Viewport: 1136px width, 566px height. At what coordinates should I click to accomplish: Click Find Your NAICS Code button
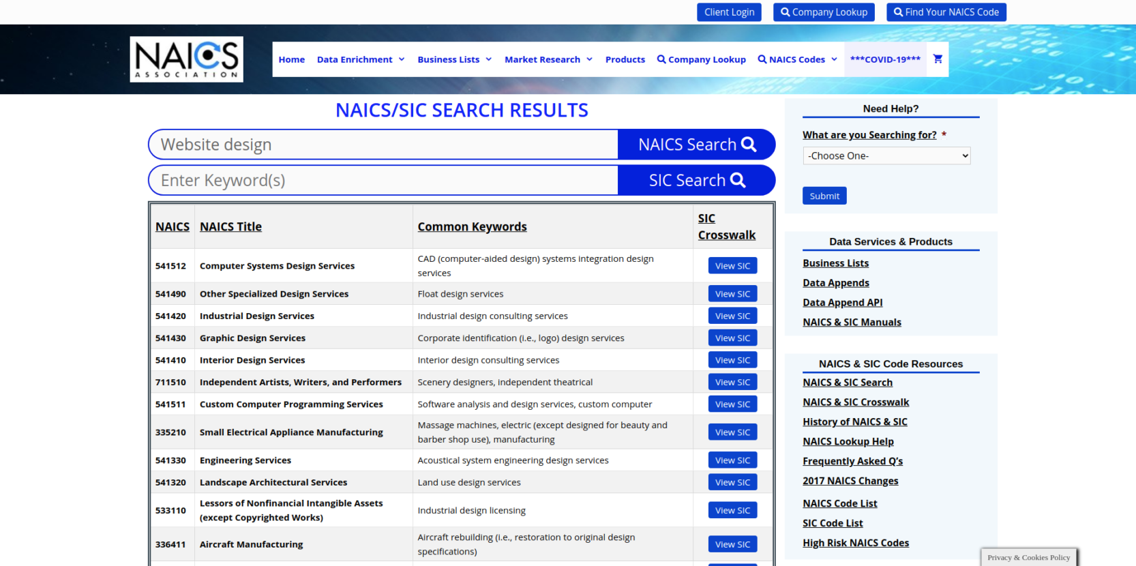(x=946, y=12)
